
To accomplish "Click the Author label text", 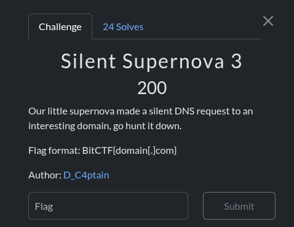I will point(45,175).
